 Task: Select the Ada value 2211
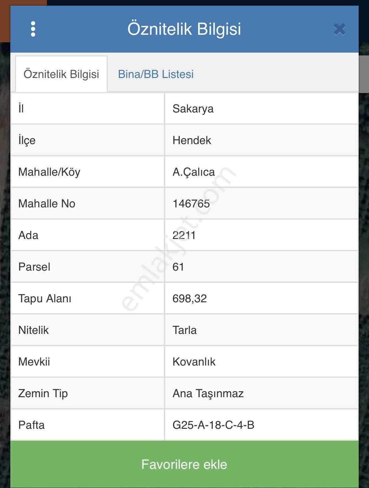[x=184, y=235]
